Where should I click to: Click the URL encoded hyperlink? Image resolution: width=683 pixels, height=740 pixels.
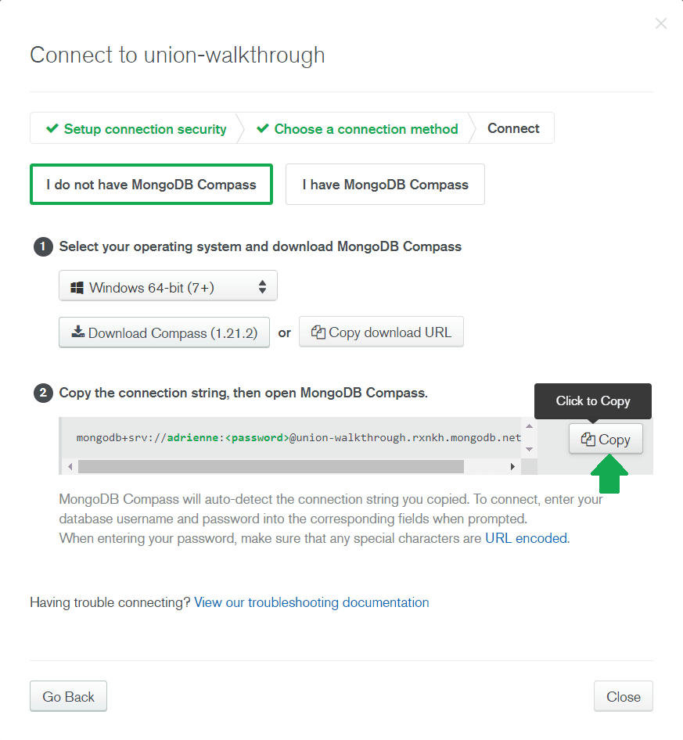[x=526, y=537]
